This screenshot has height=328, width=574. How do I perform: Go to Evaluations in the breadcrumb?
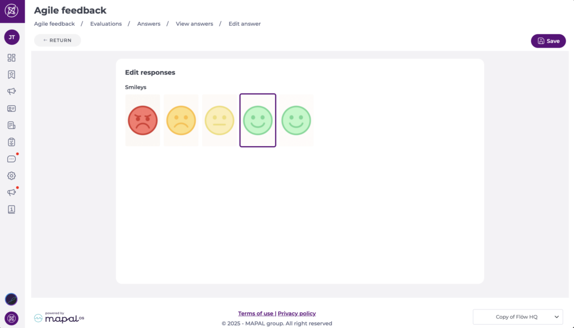click(106, 24)
